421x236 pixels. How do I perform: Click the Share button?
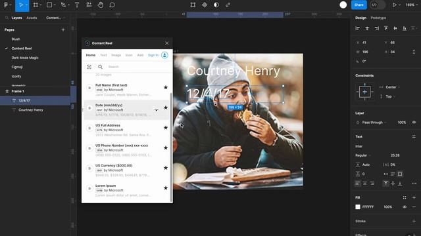(x=359, y=5)
